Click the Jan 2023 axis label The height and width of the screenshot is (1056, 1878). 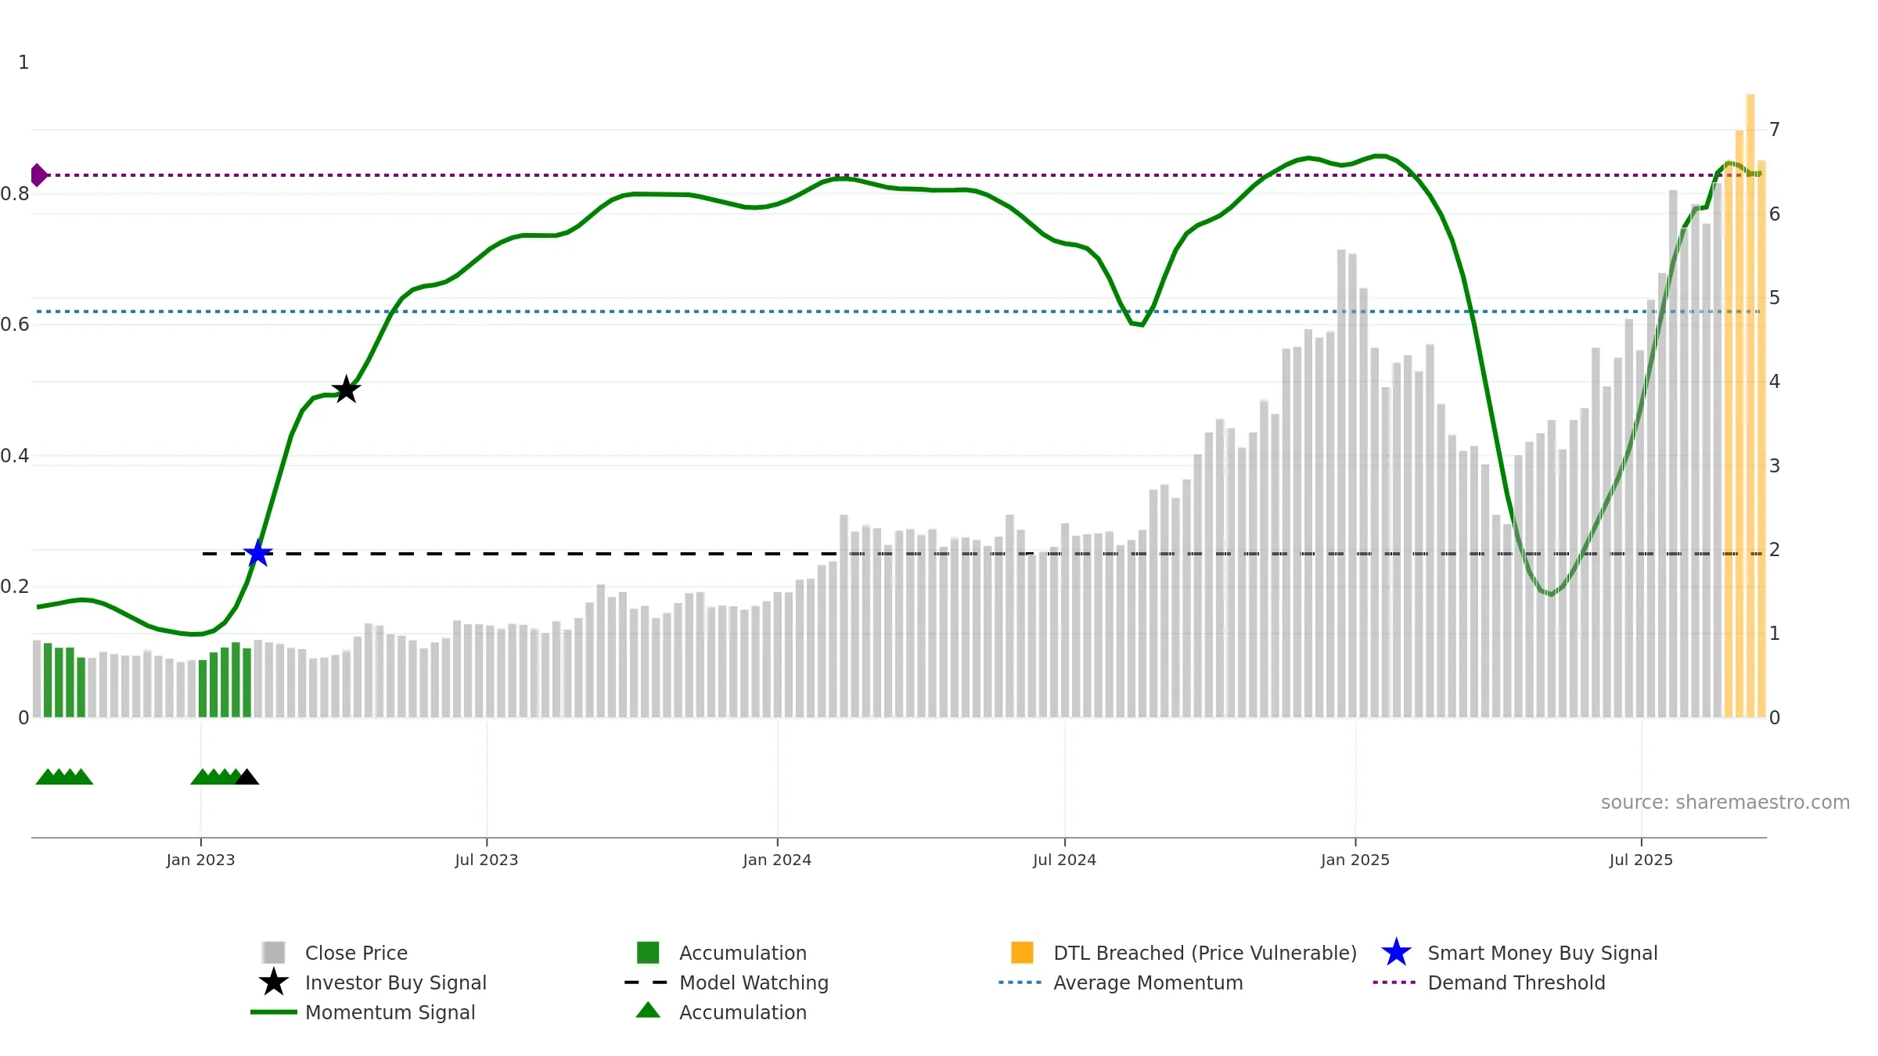point(200,860)
